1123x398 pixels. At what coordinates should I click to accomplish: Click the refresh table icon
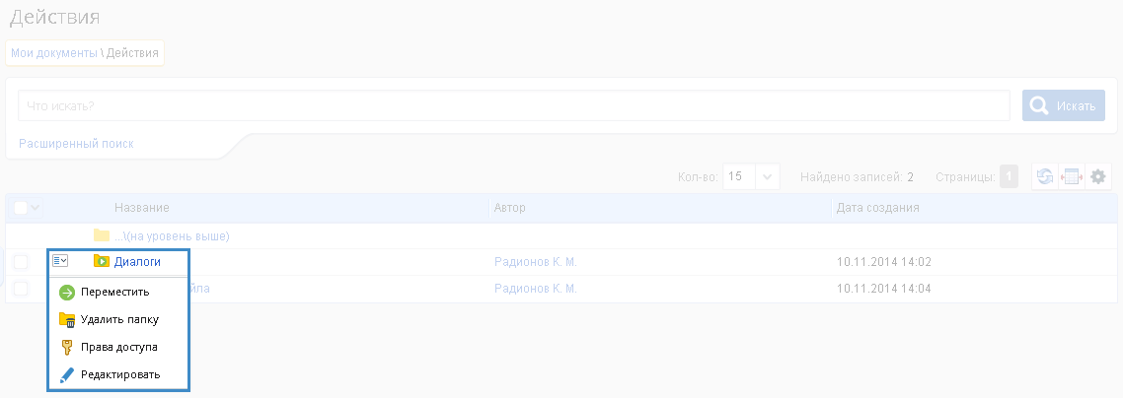point(1044,177)
